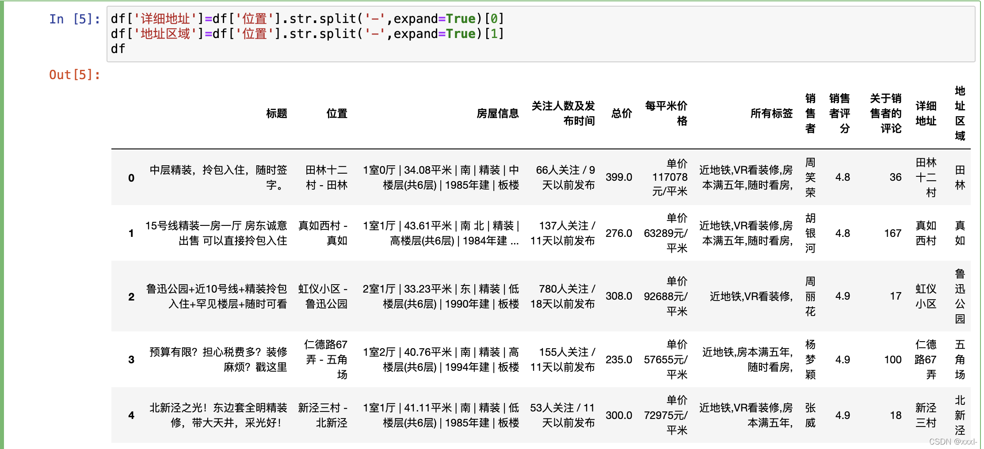The width and height of the screenshot is (984, 449).
Task: Click the row index 0 label
Action: 131,177
